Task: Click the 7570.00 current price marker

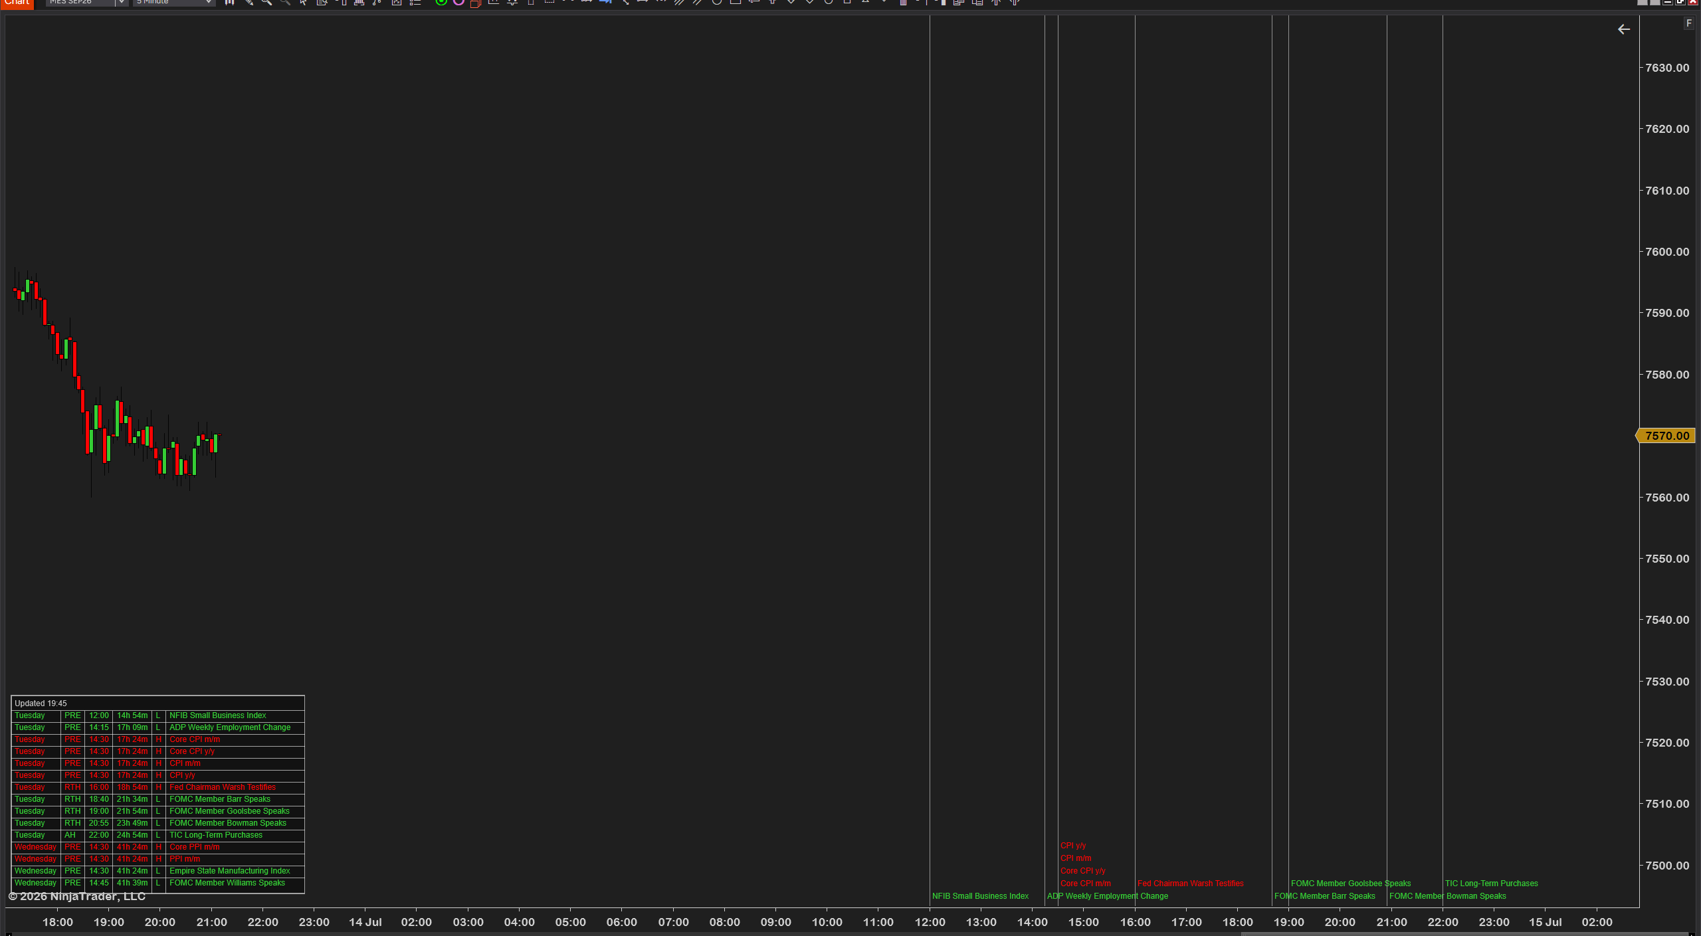Action: [x=1666, y=436]
